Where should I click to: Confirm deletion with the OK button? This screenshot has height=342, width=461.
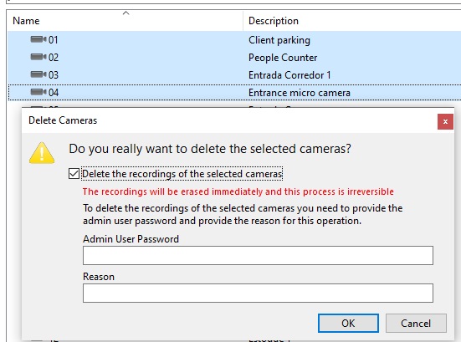[348, 324]
